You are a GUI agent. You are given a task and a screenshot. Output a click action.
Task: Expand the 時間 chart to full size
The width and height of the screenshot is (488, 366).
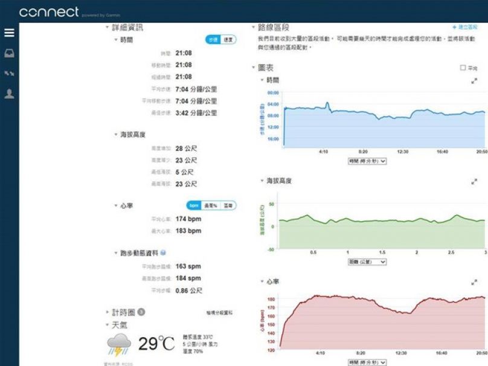tap(474, 80)
